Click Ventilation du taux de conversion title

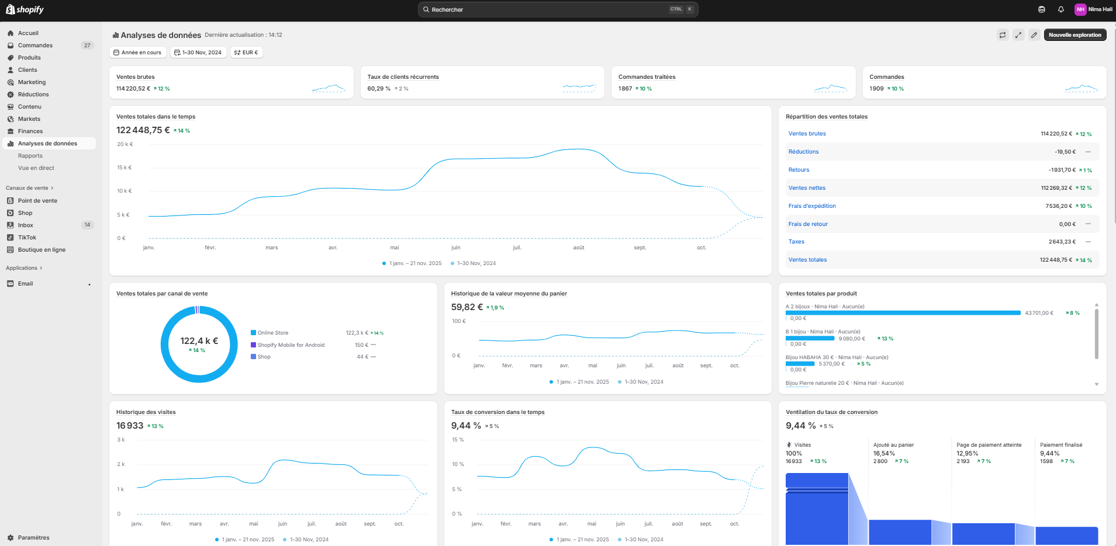pyautogui.click(x=831, y=412)
